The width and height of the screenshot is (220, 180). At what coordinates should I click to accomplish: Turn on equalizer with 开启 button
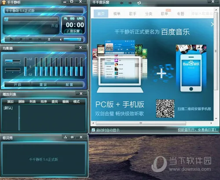pos(18,84)
